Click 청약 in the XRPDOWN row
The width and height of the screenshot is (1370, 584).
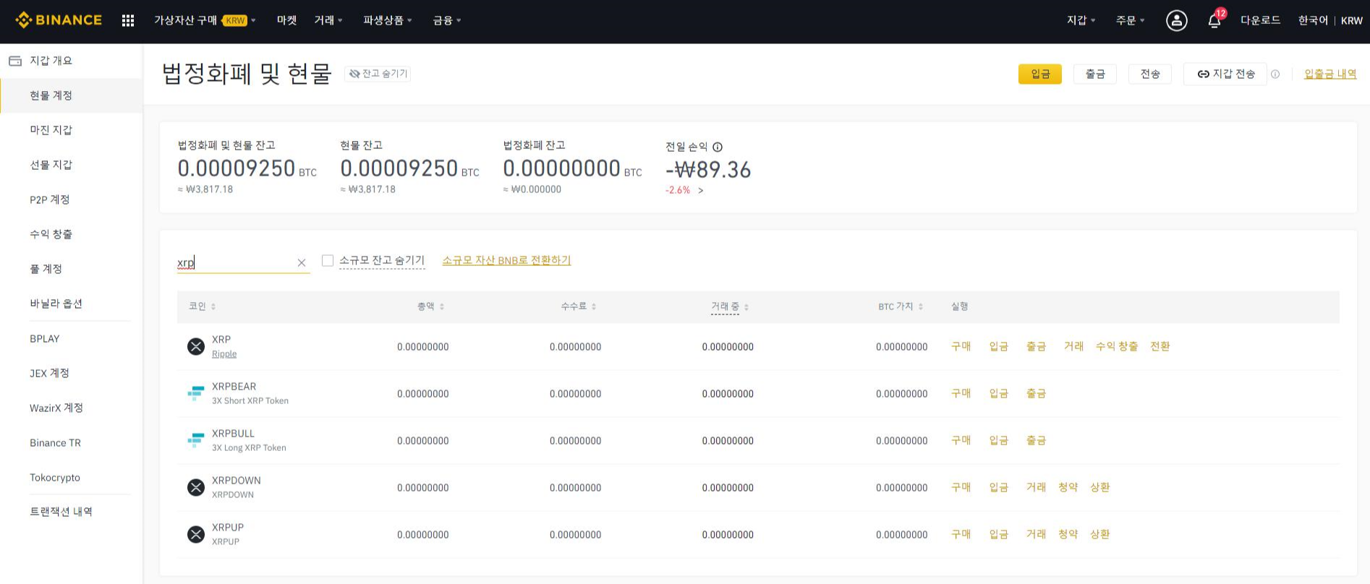[1068, 487]
